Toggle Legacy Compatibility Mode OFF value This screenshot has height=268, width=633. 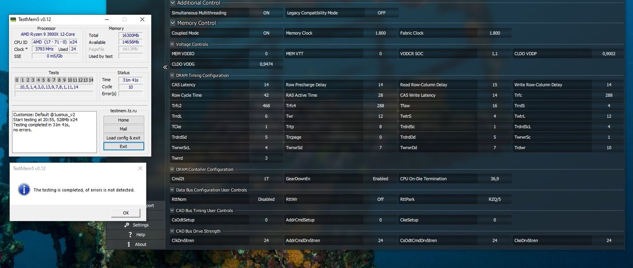pyautogui.click(x=381, y=13)
